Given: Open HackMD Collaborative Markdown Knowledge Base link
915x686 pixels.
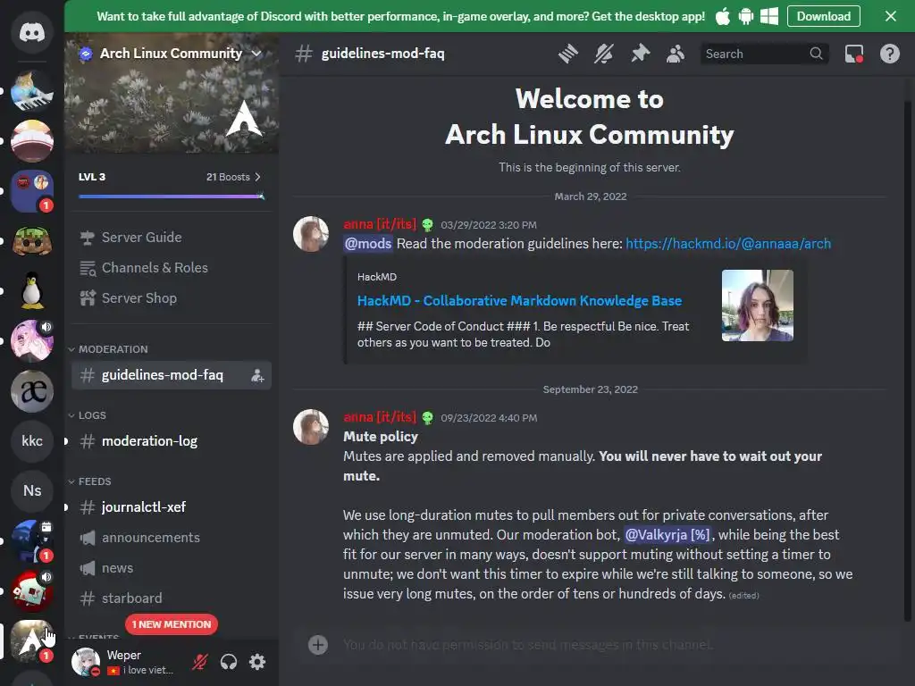Looking at the screenshot, I should pyautogui.click(x=519, y=300).
